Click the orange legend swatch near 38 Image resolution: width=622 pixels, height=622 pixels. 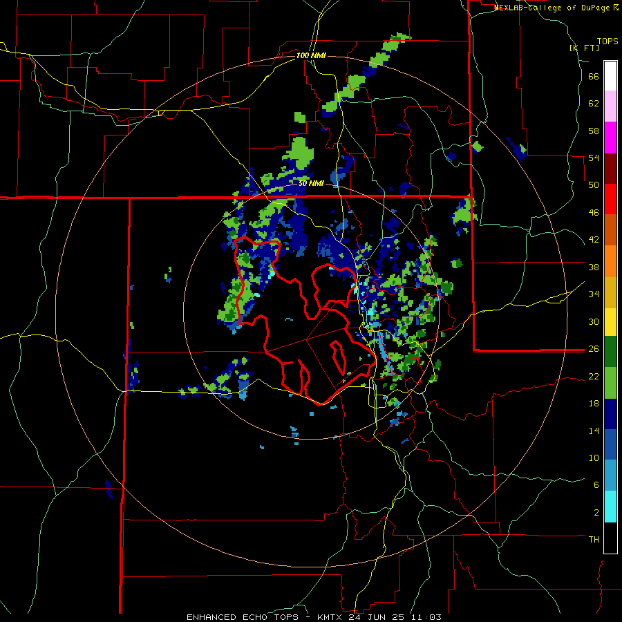610,261
